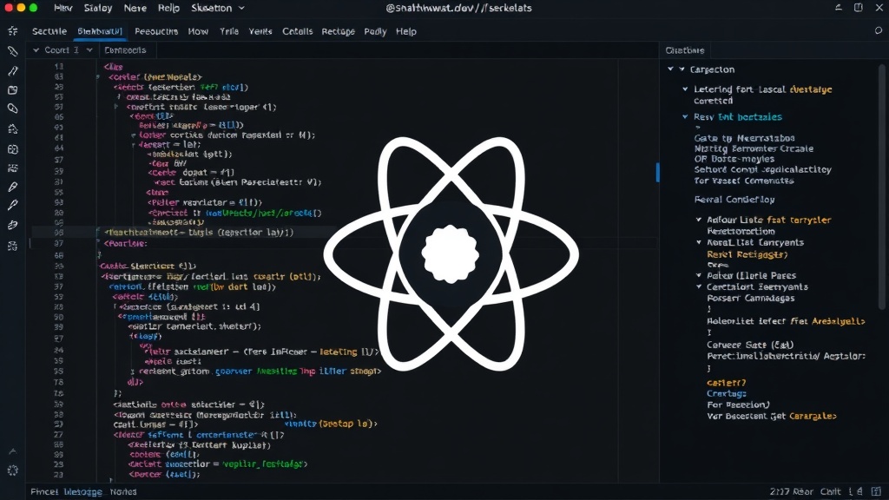
Task: Collapse the chevron left of Coort 1
Action: (36, 49)
